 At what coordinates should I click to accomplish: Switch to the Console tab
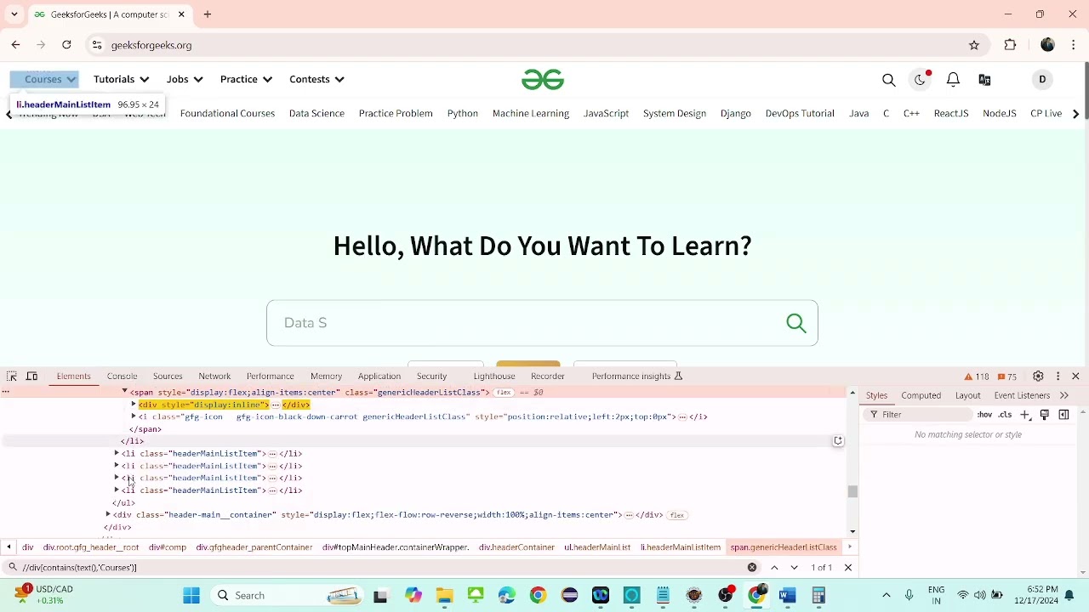tap(122, 376)
